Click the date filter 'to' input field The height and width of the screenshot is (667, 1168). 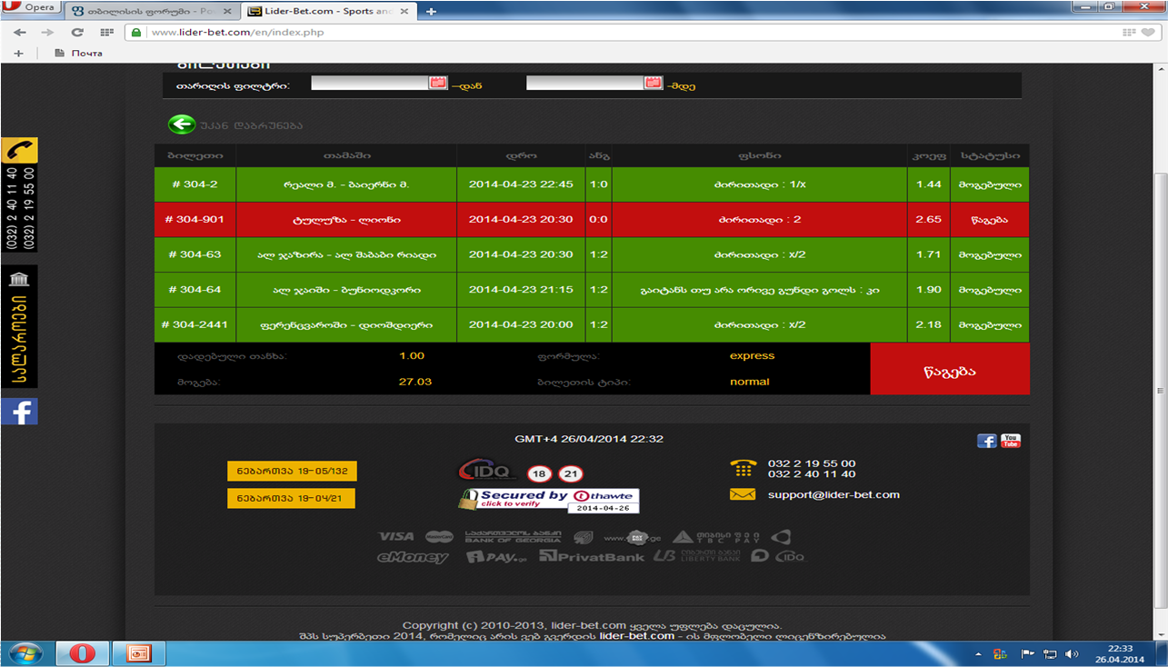585,83
